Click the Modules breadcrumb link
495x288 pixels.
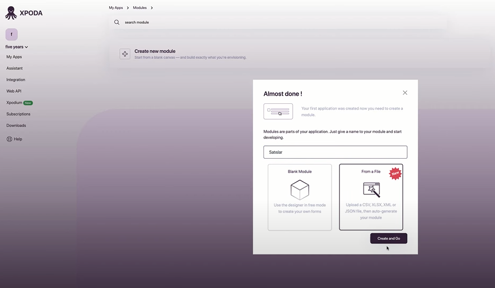[140, 7]
